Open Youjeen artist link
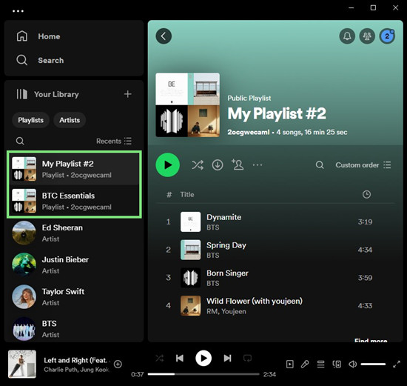The width and height of the screenshot is (407, 386). pyautogui.click(x=234, y=311)
